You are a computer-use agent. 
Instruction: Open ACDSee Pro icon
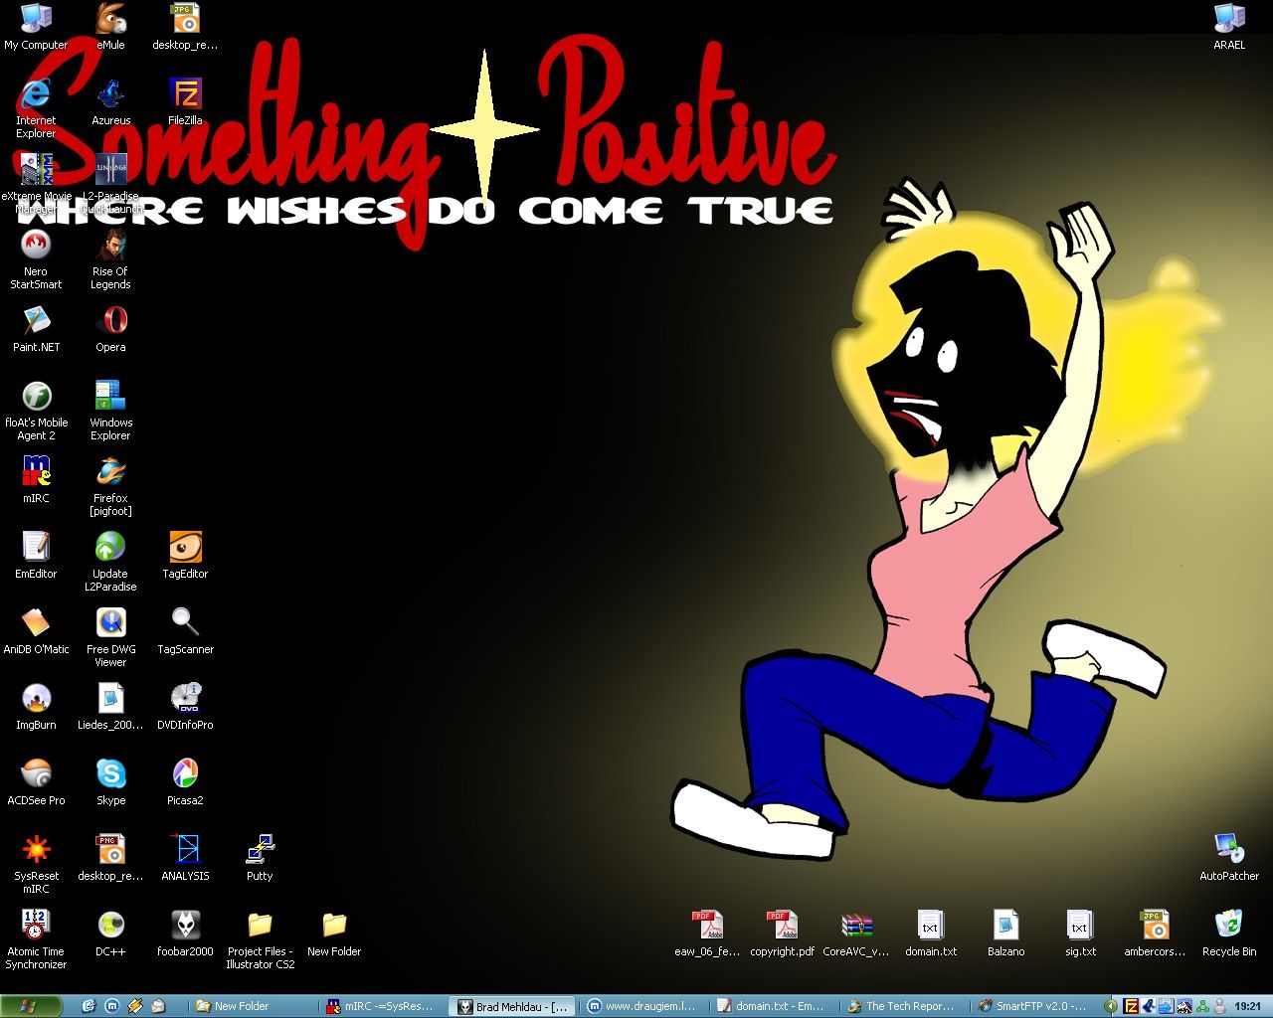36,781
